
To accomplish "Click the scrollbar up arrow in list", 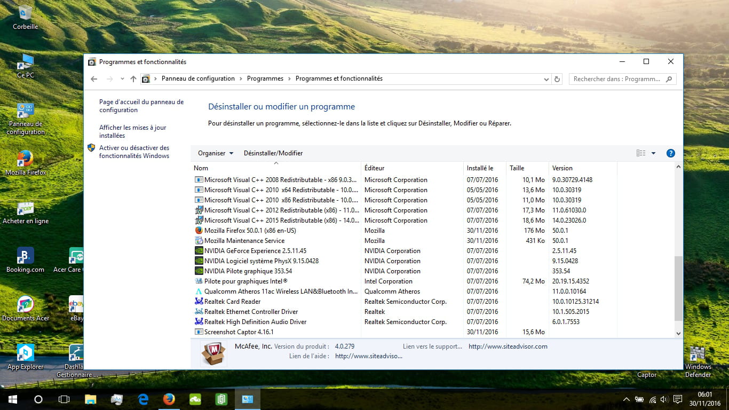I will point(678,167).
